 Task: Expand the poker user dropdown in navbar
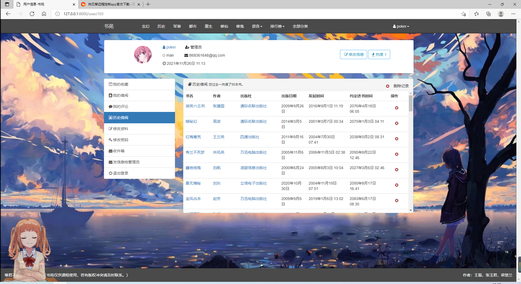click(401, 26)
